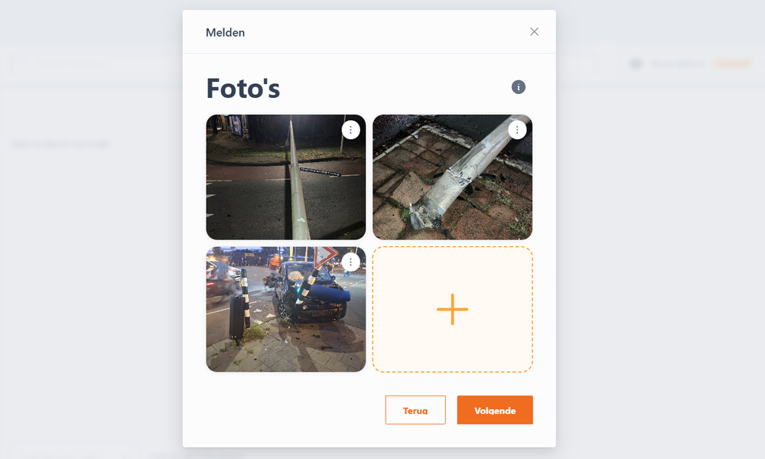This screenshot has width=765, height=459.
Task: Click the Terug button
Action: pyautogui.click(x=415, y=410)
